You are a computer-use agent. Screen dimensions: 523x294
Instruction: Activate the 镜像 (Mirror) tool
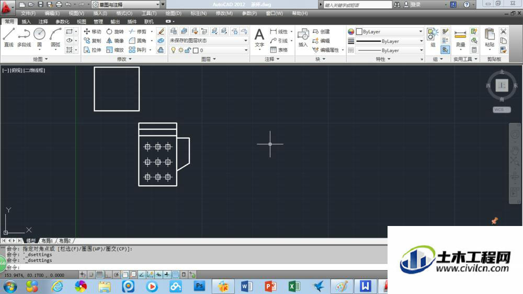pos(115,40)
